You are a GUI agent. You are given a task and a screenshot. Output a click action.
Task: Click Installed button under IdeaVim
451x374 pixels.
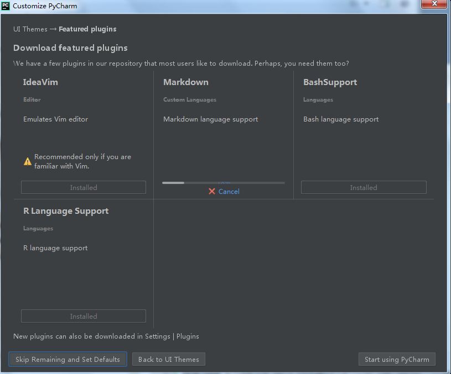[x=84, y=187]
